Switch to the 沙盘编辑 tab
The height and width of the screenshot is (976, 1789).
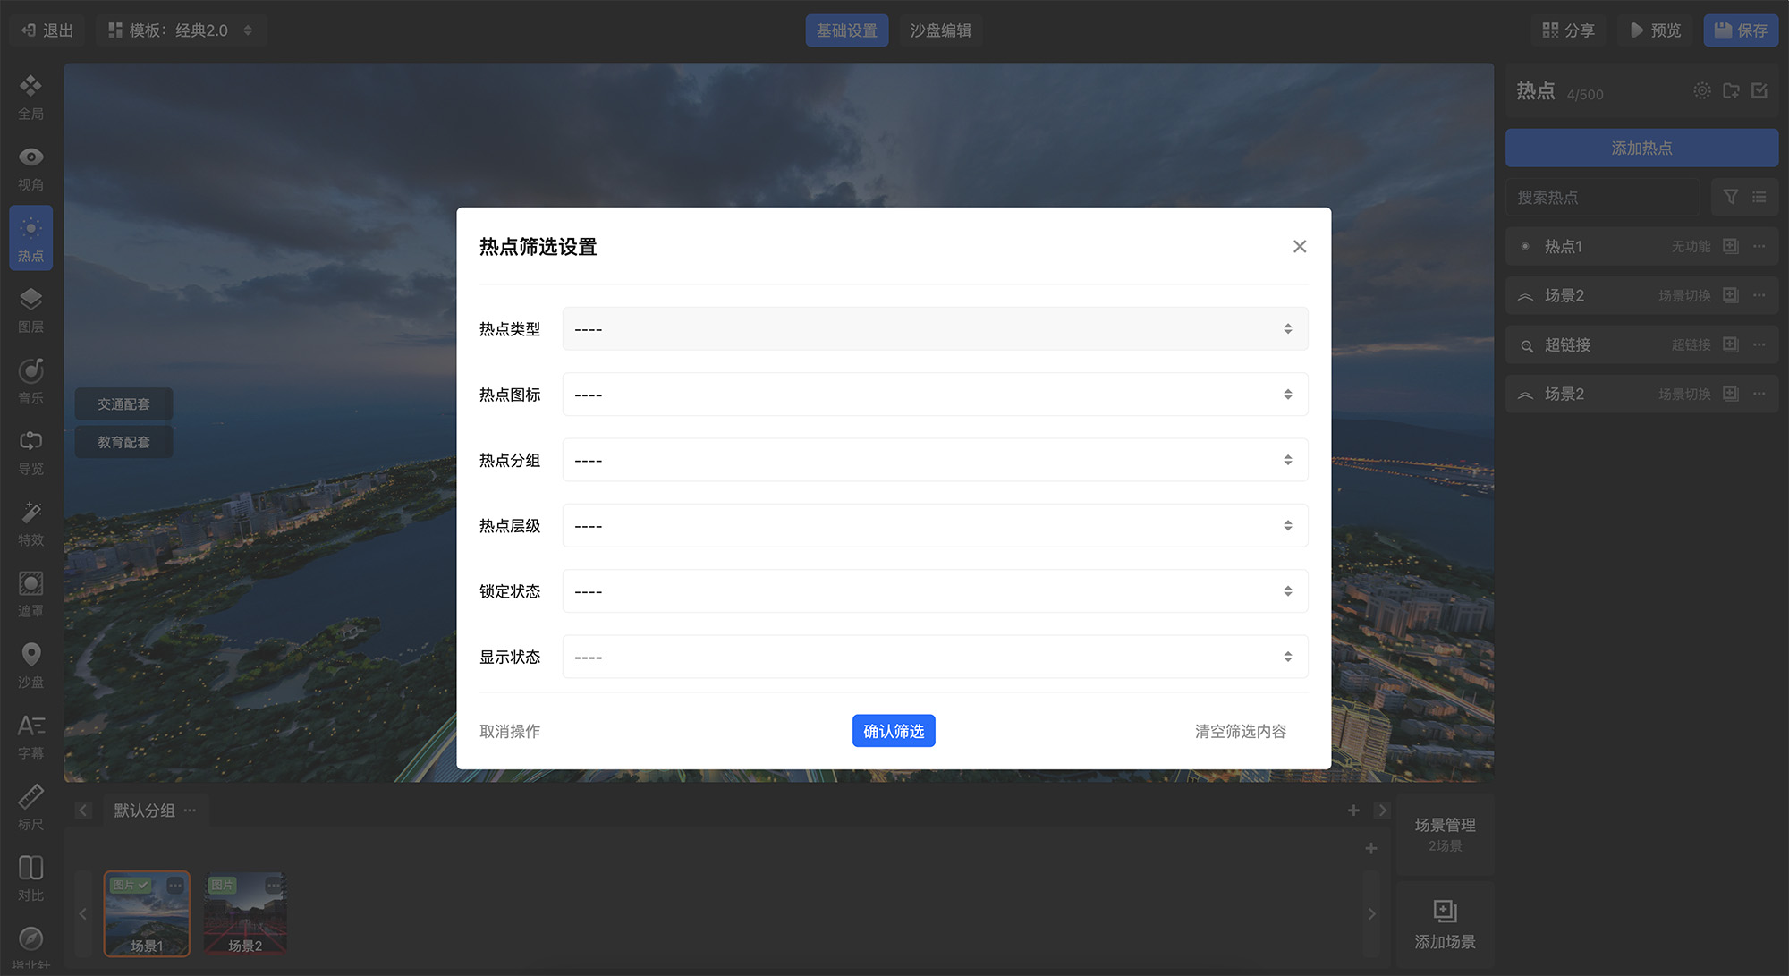(940, 30)
